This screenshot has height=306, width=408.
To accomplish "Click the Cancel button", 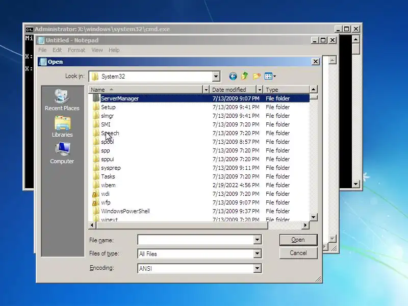I will tap(298, 253).
